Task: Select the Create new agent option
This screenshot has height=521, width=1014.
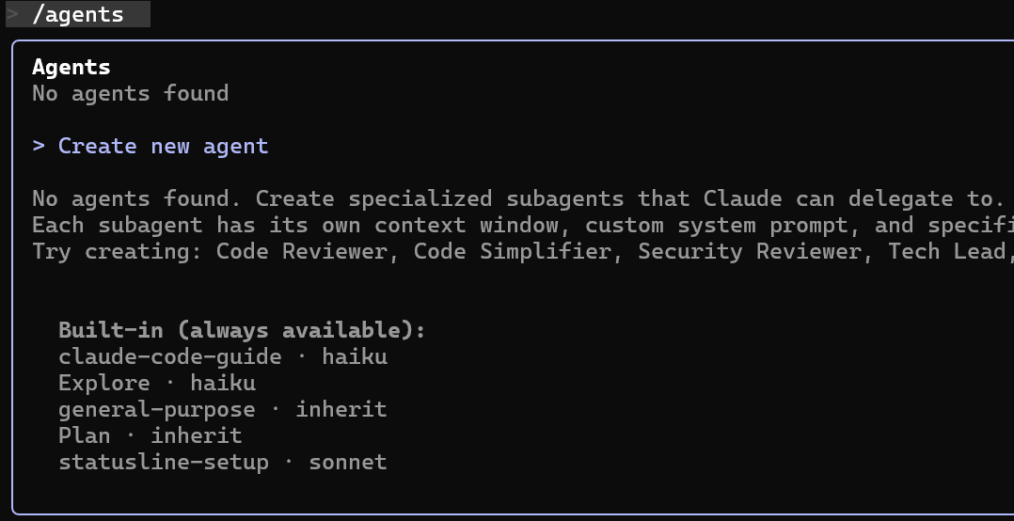Action: click(163, 147)
